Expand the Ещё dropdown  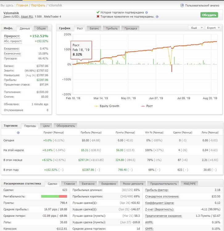pyautogui.click(x=196, y=28)
